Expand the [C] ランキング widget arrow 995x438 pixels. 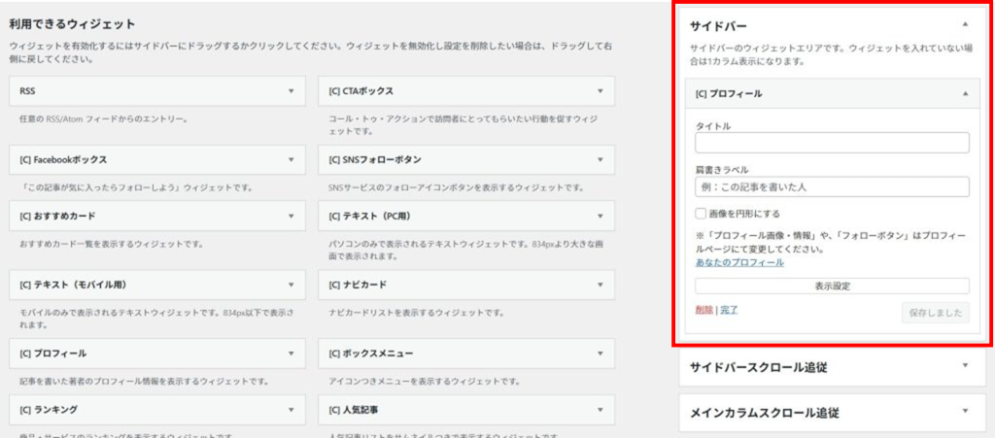pyautogui.click(x=291, y=410)
